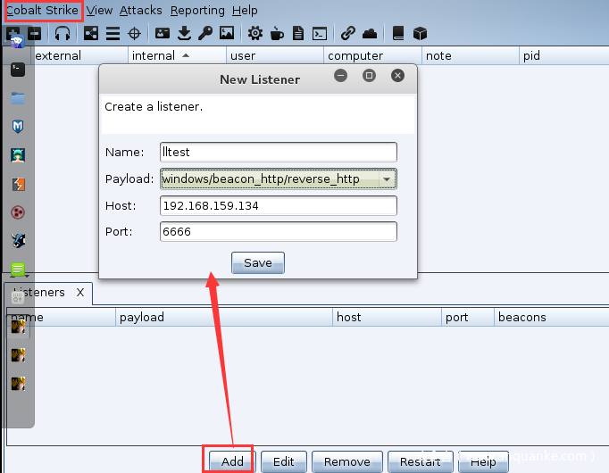The height and width of the screenshot is (473, 609).
Task: Open the Help menu in menu bar
Action: point(245,11)
